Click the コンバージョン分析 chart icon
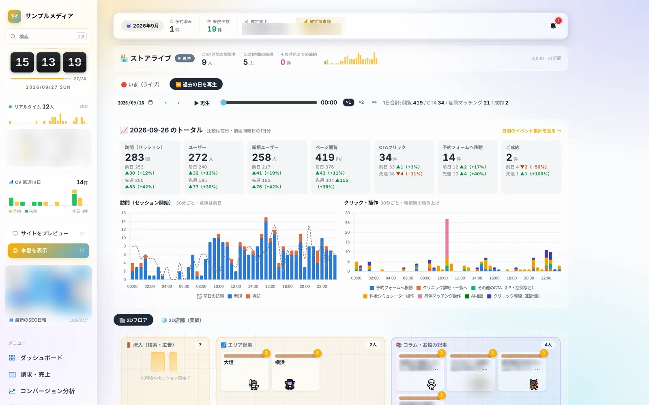Image resolution: width=649 pixels, height=405 pixels. [x=12, y=391]
